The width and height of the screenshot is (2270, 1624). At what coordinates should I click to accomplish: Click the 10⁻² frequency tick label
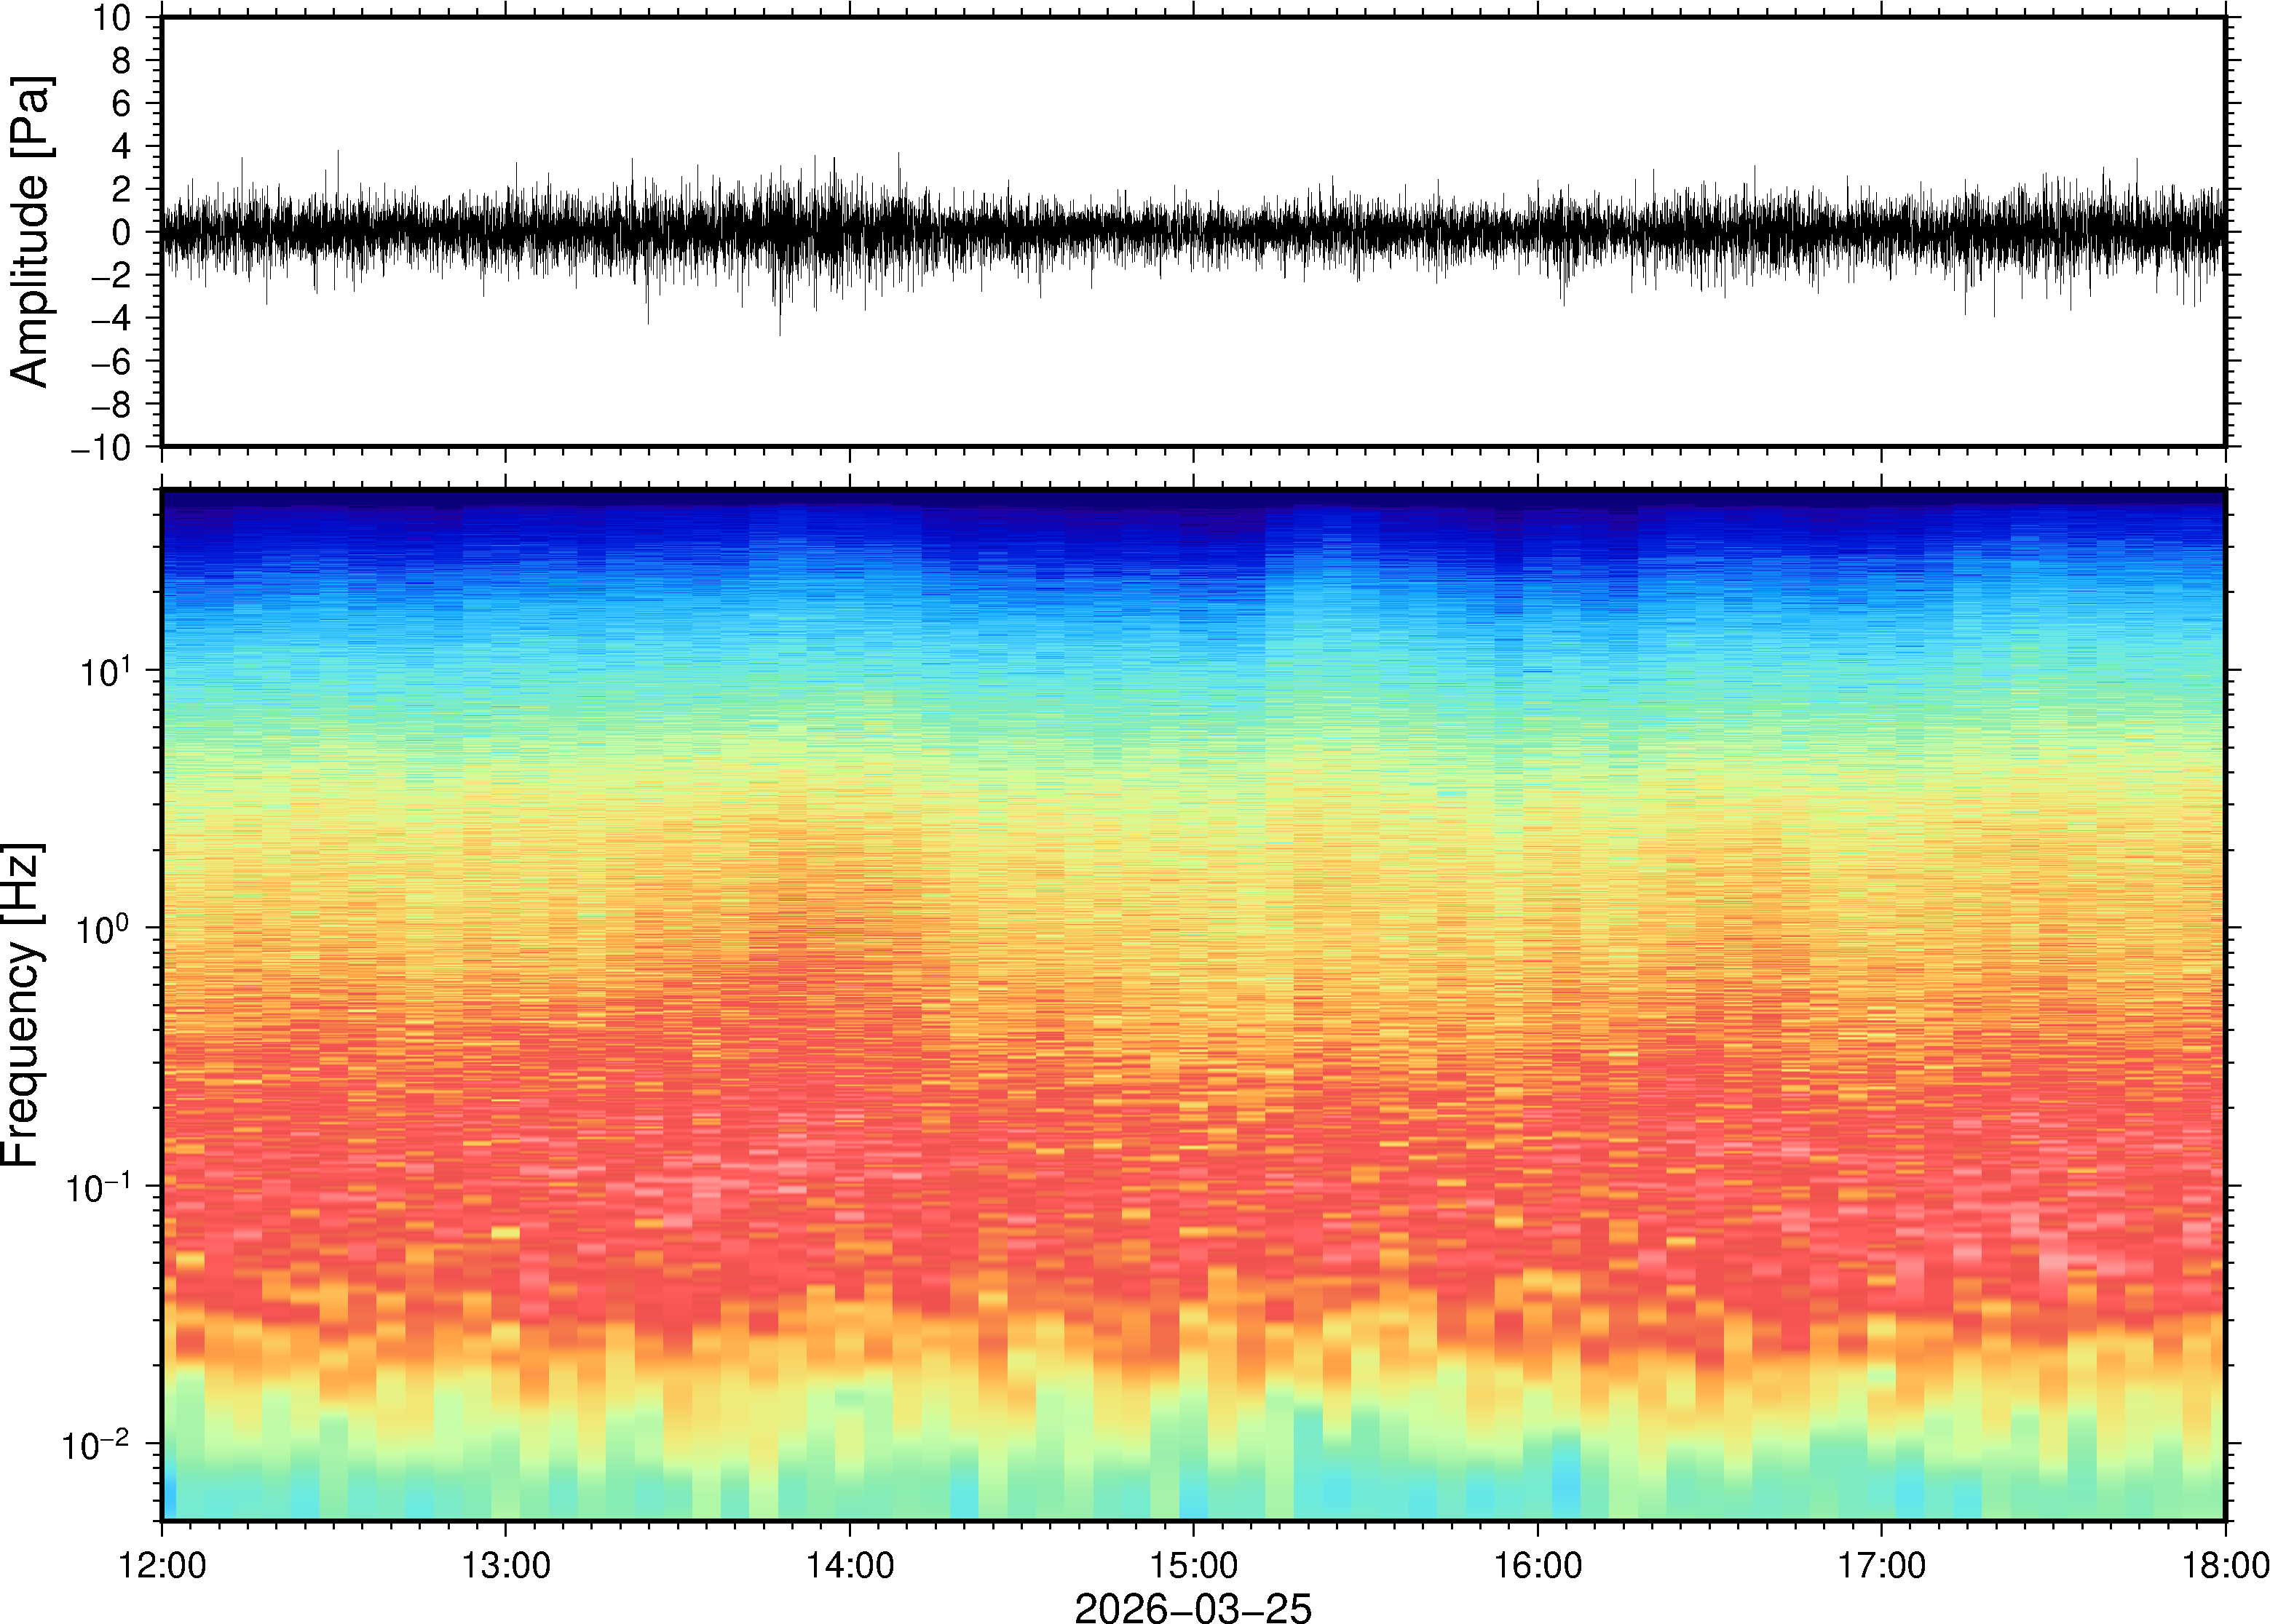click(97, 1445)
